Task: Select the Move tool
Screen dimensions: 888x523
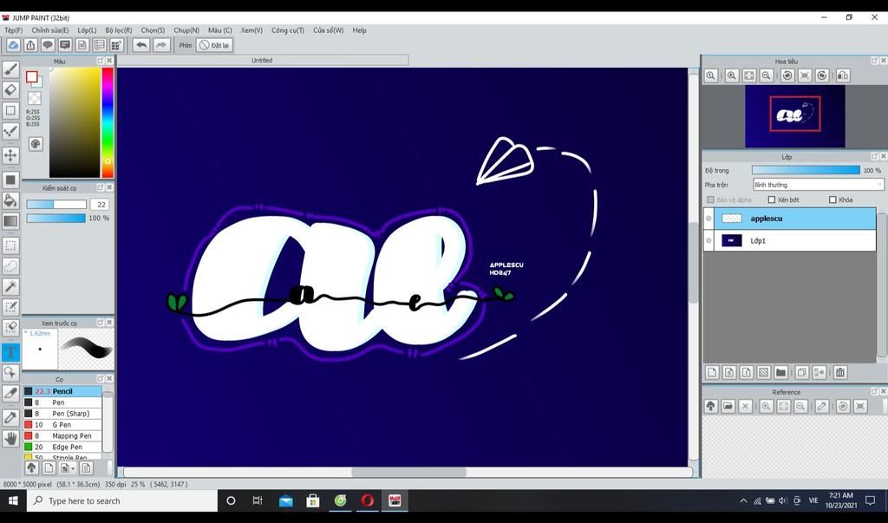Action: tap(10, 155)
